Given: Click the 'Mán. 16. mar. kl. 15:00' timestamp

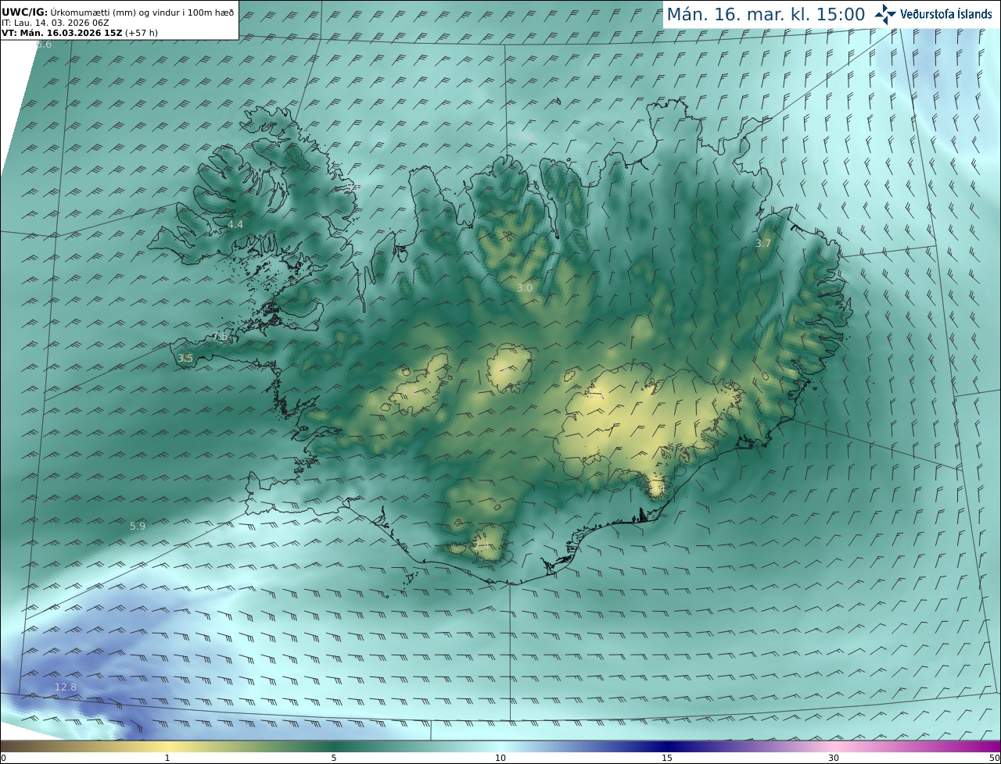Looking at the screenshot, I should coord(766,14).
